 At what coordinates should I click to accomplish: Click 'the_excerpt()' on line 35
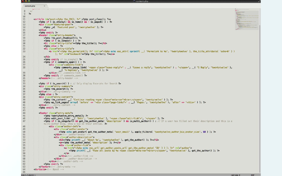tap(60, 89)
